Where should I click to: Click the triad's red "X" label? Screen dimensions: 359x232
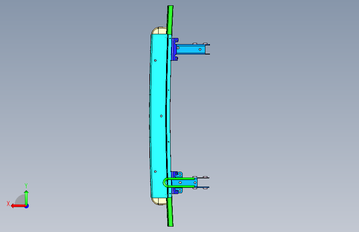8,204
